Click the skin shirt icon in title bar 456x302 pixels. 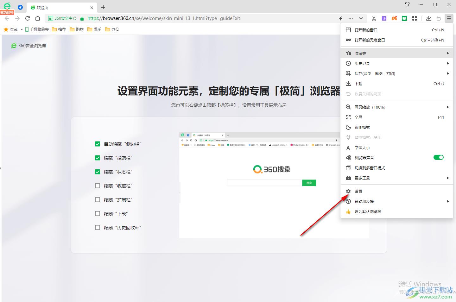(x=408, y=4)
